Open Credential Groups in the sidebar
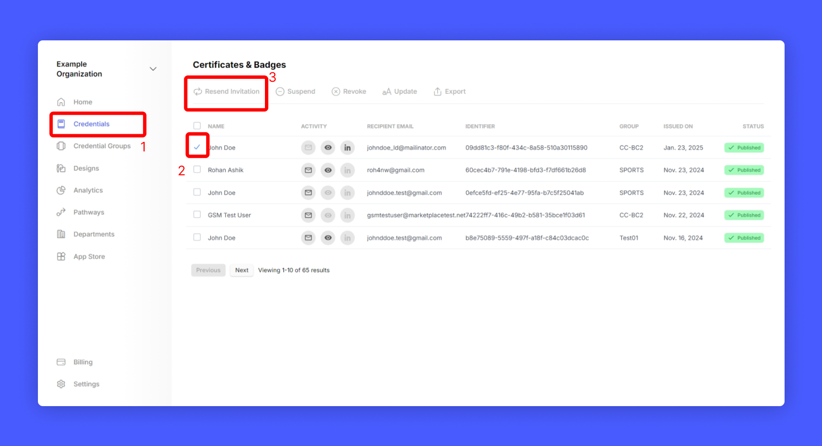Viewport: 822px width, 446px height. click(102, 146)
